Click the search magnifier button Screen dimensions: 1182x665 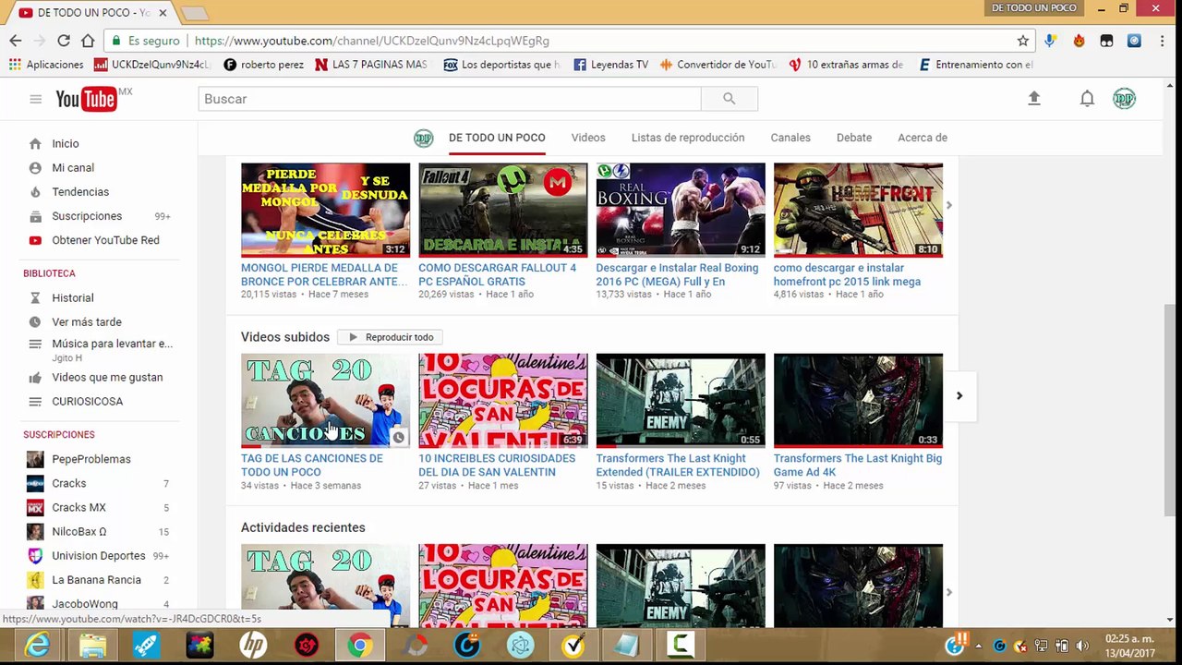[x=729, y=99]
